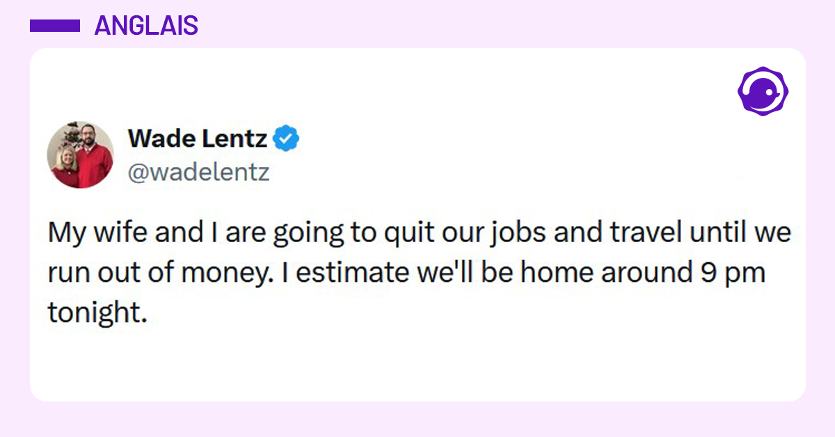Click the Wade Lentz display name

[198, 139]
